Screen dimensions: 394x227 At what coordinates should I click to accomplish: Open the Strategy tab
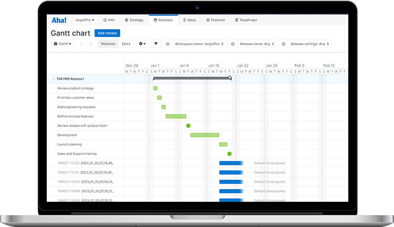(x=134, y=20)
